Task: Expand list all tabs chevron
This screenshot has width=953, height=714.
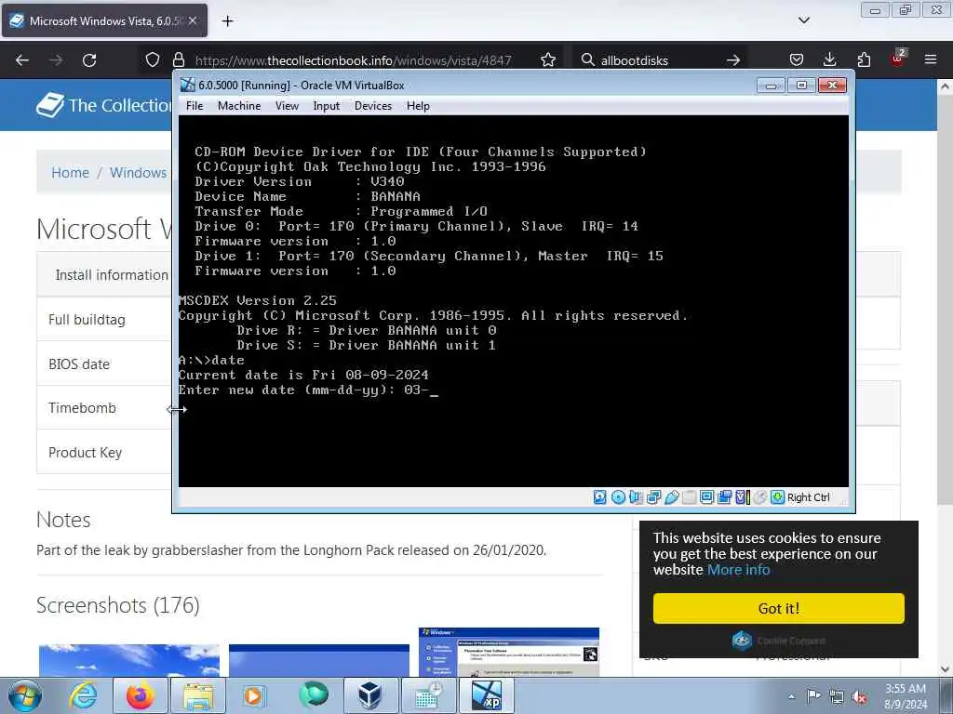Action: pyautogui.click(x=803, y=20)
